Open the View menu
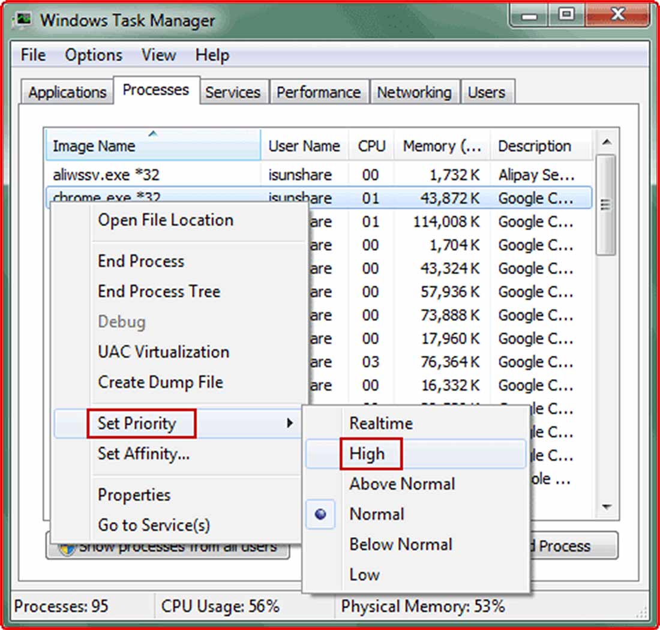This screenshot has height=630, width=660. tap(158, 55)
